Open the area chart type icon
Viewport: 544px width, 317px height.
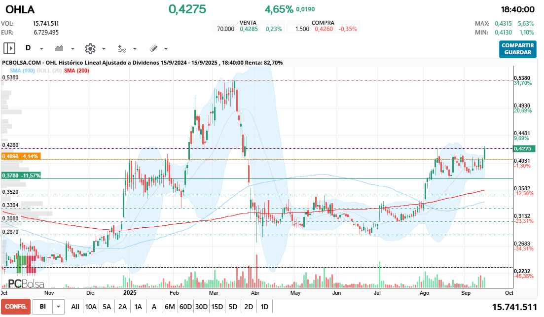59,48
